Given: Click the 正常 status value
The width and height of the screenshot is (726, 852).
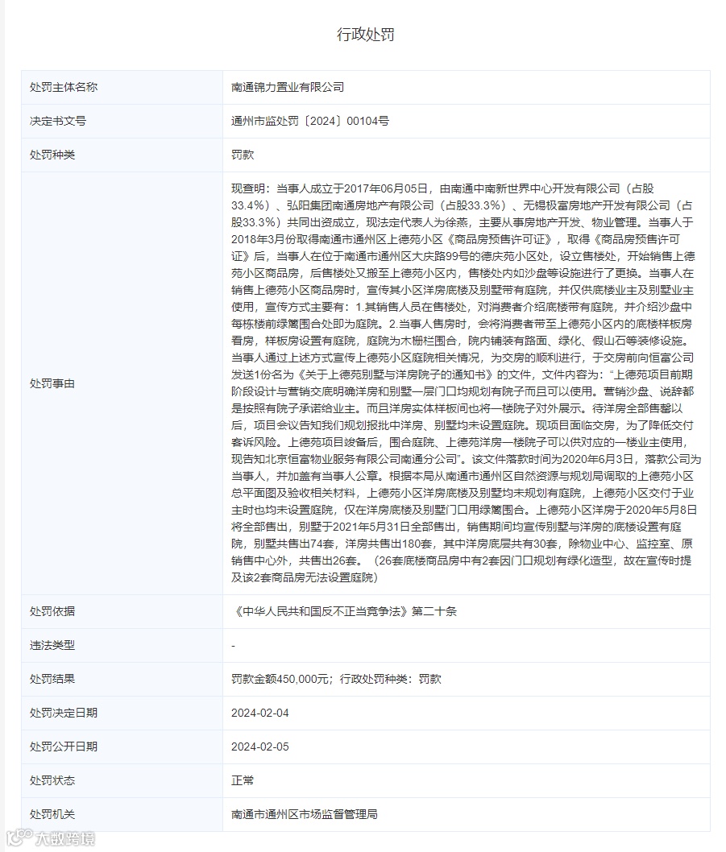Looking at the screenshot, I should [x=243, y=780].
